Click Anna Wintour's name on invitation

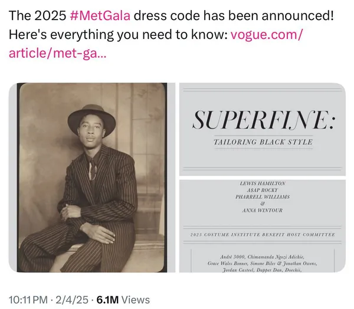pyautogui.click(x=263, y=211)
